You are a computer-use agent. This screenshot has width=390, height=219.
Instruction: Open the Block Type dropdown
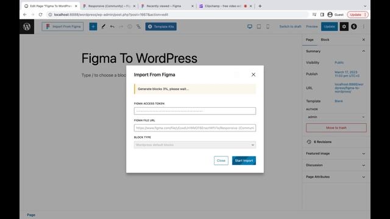click(195, 145)
